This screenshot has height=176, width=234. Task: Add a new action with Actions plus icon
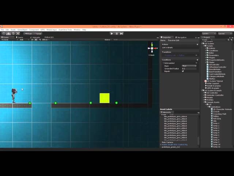197,44
